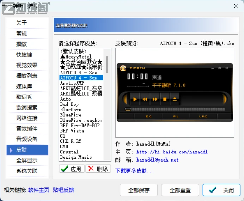Click the fast-forward button in skin preview
Screen dimensions: 244x201
[155, 99]
